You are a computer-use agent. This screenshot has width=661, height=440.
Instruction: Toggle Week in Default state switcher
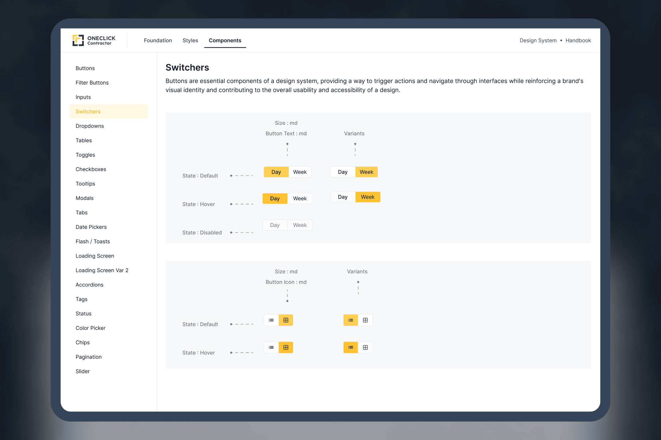click(x=300, y=172)
